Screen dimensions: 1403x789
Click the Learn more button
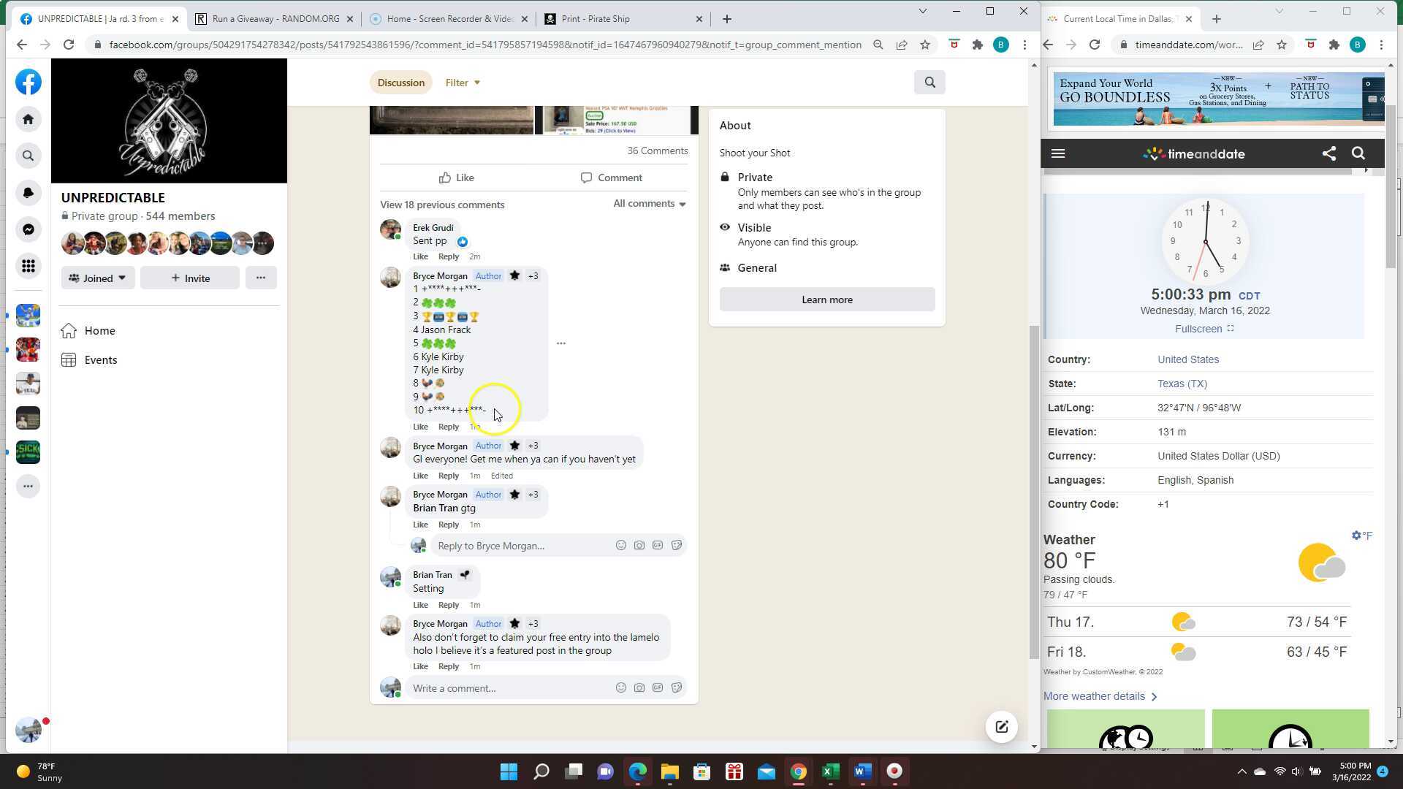coord(826,300)
